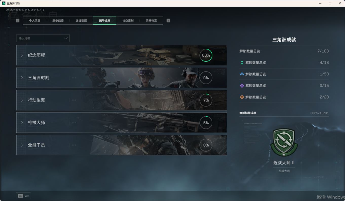This screenshot has height=201, width=345.
Task: Open the 烽火地带 mode dropdown
Action: coord(43,38)
